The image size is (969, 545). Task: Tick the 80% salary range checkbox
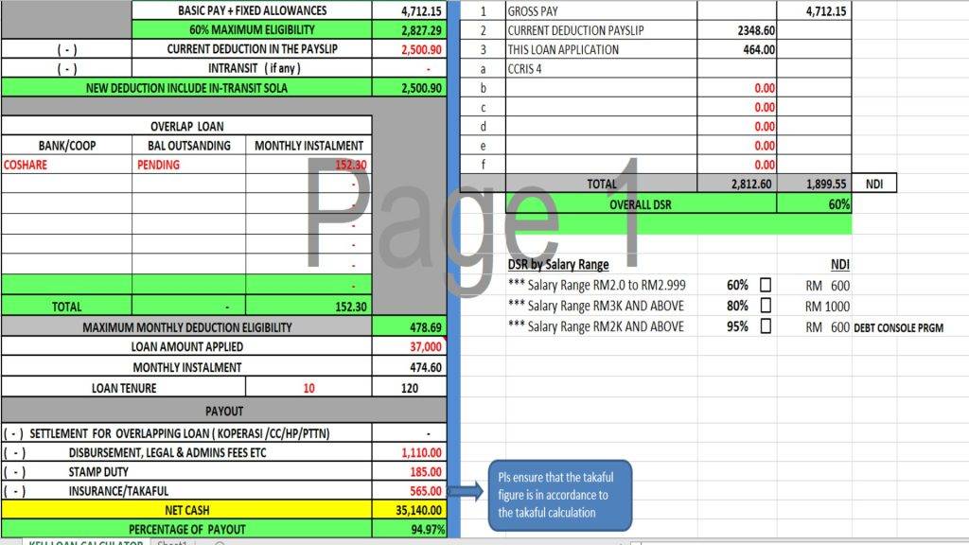point(765,306)
